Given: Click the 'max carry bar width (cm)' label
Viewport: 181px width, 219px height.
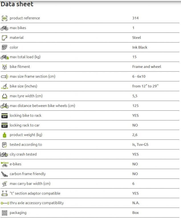Looking at the screenshot, I should [x=30, y=184].
